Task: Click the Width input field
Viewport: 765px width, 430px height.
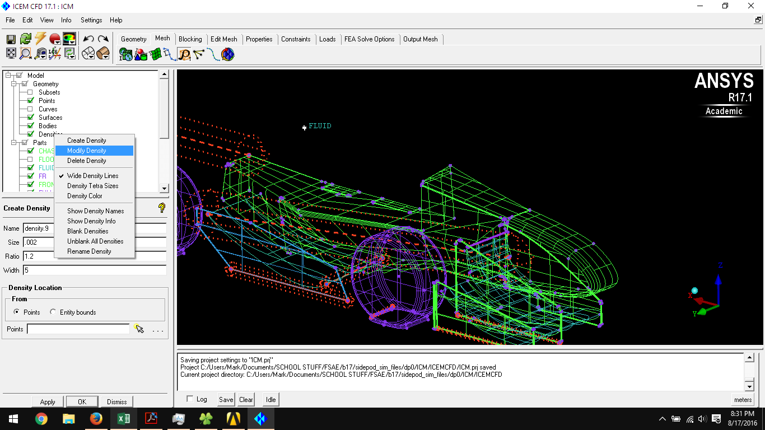Action: point(95,270)
